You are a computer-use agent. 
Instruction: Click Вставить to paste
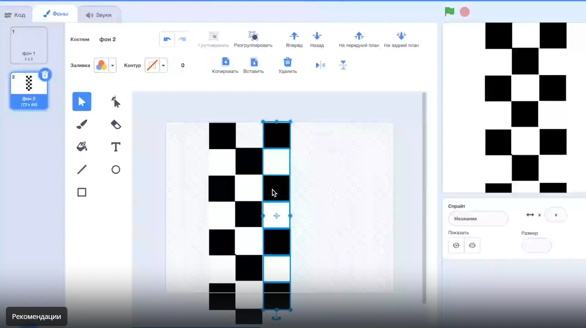253,65
